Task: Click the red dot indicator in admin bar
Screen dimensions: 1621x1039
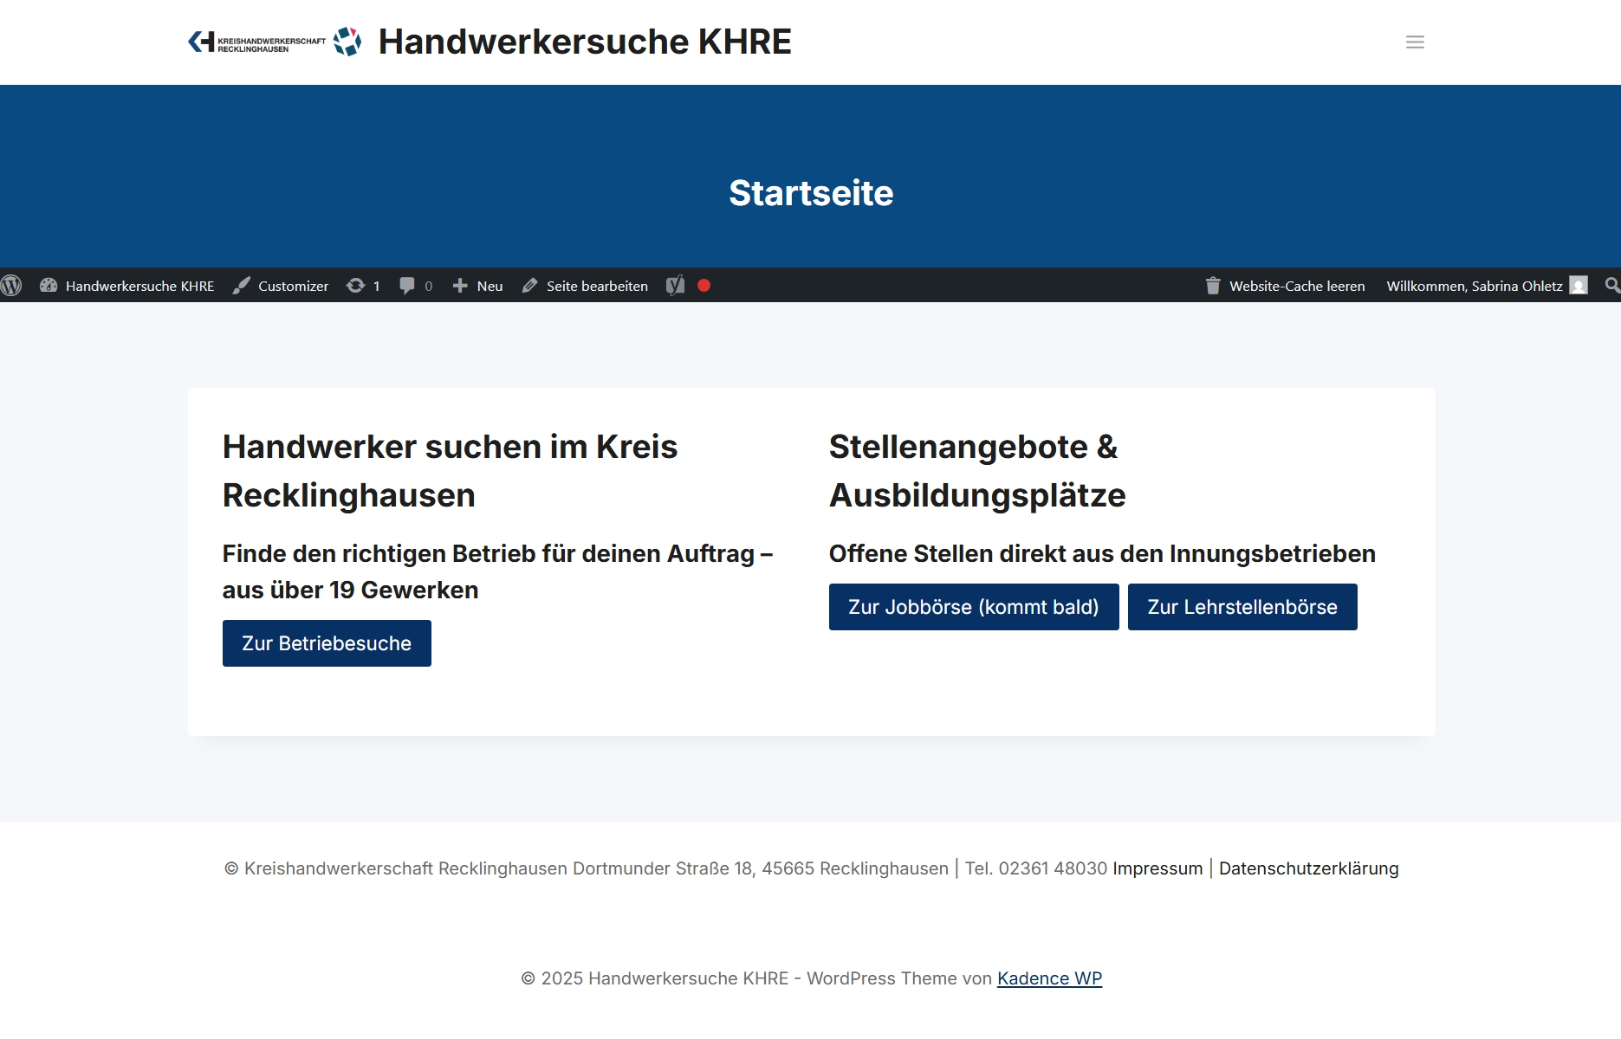Action: 704,286
